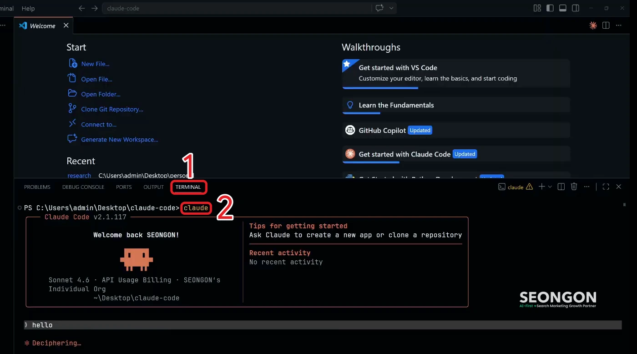
Task: Open the launch profile dropdown next to plus
Action: tap(550, 187)
